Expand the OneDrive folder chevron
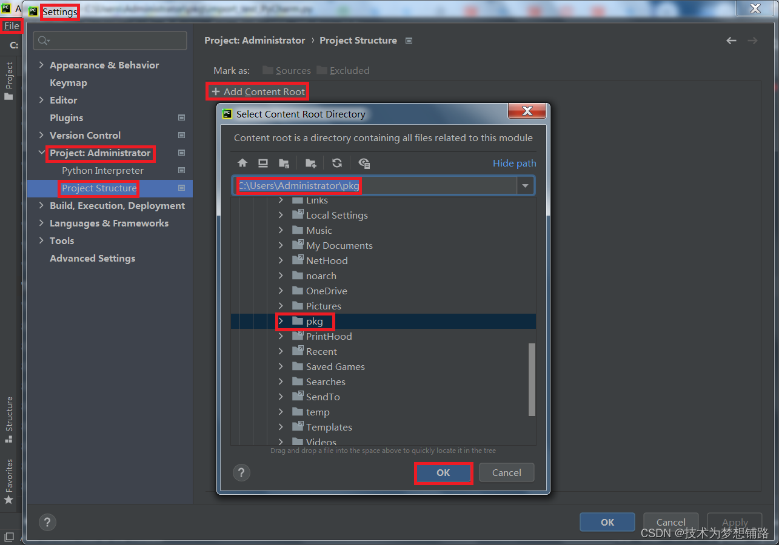This screenshot has height=545, width=779. [281, 291]
